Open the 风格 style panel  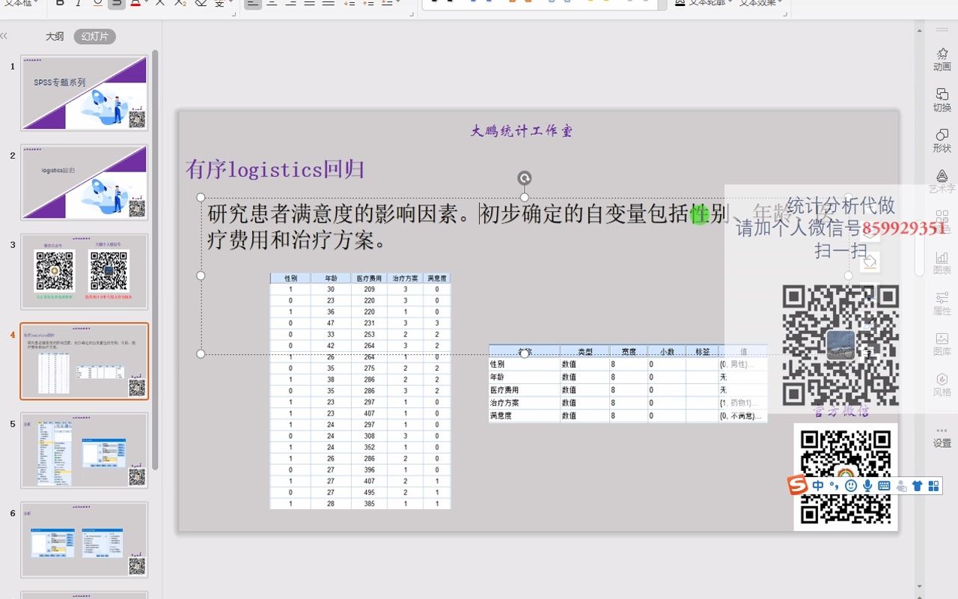click(942, 384)
